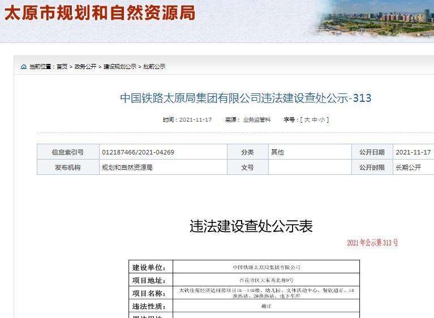Open 建设规划公示 breadcrumb link

(120, 66)
